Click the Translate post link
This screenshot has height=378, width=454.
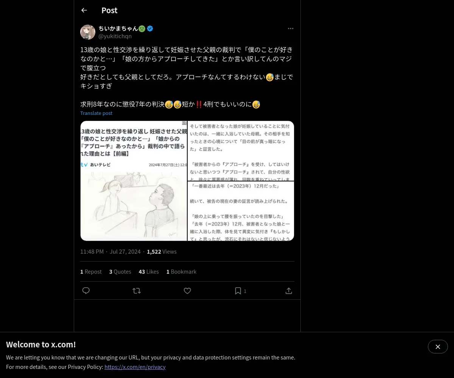click(96, 113)
